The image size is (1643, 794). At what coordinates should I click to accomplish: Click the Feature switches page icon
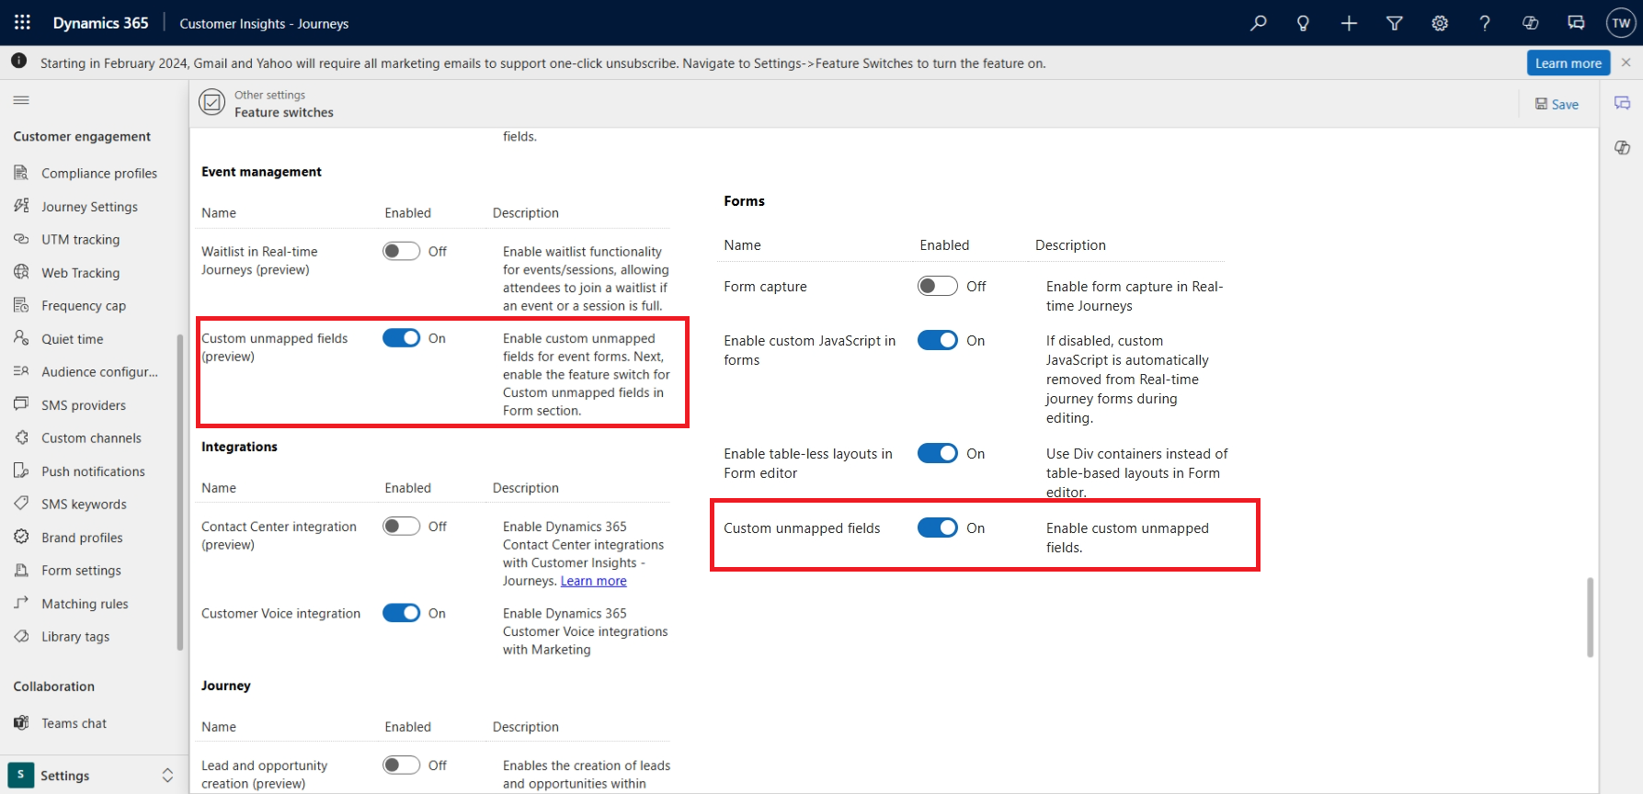pyautogui.click(x=211, y=103)
